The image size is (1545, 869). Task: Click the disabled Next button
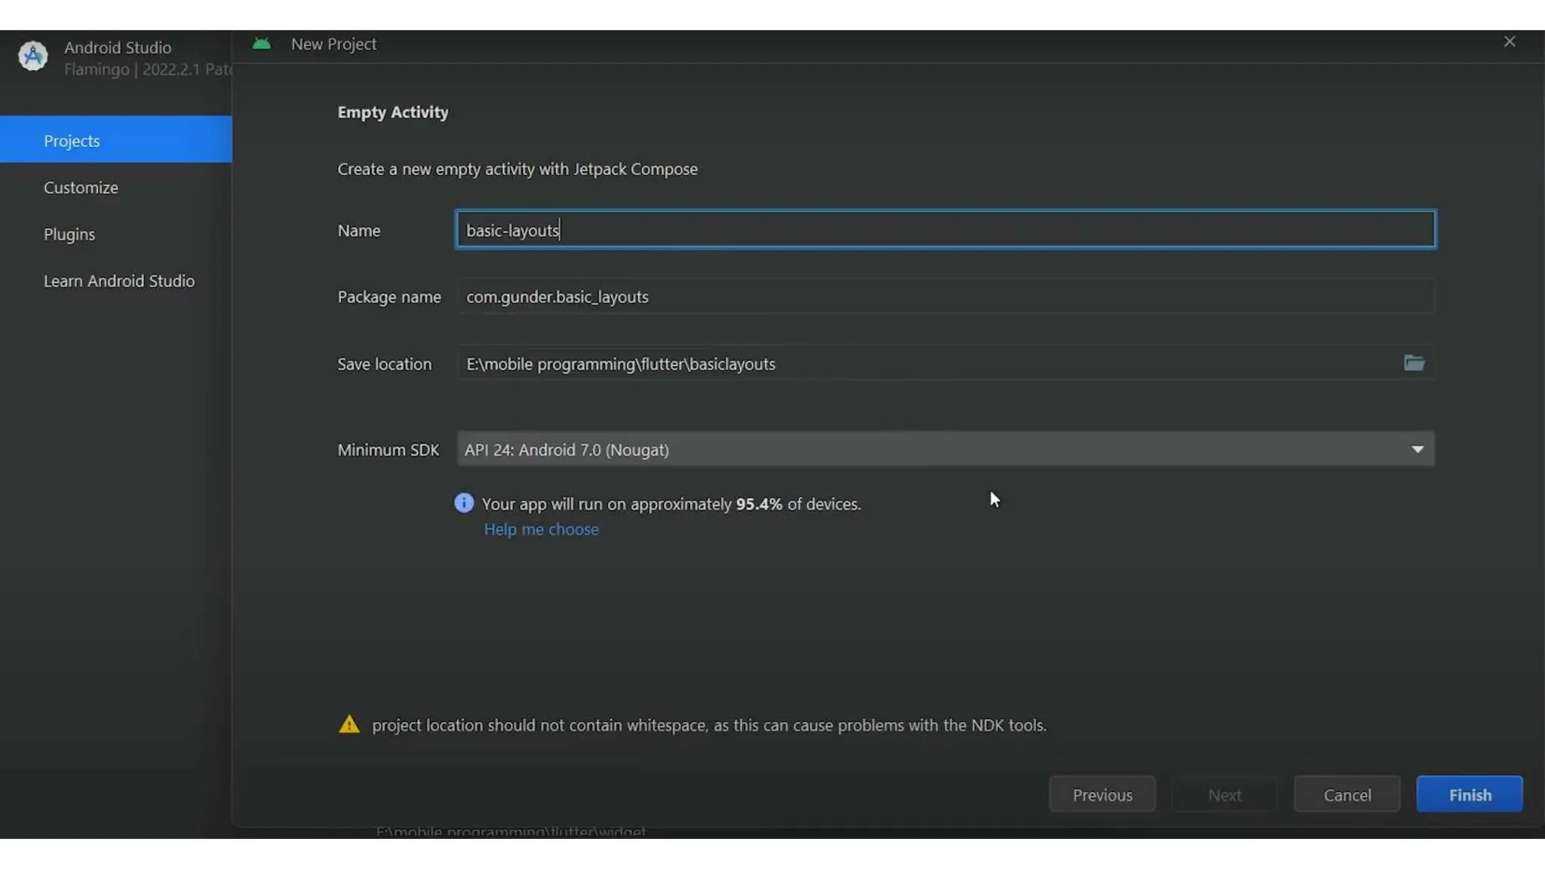[x=1224, y=795]
